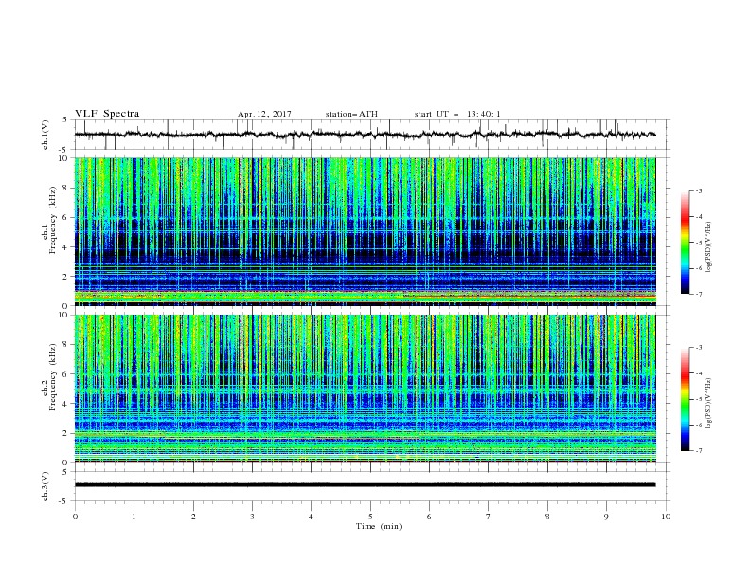Click inside the ch.2 spectrogram panel
The height and width of the screenshot is (580, 750).
coord(365,389)
